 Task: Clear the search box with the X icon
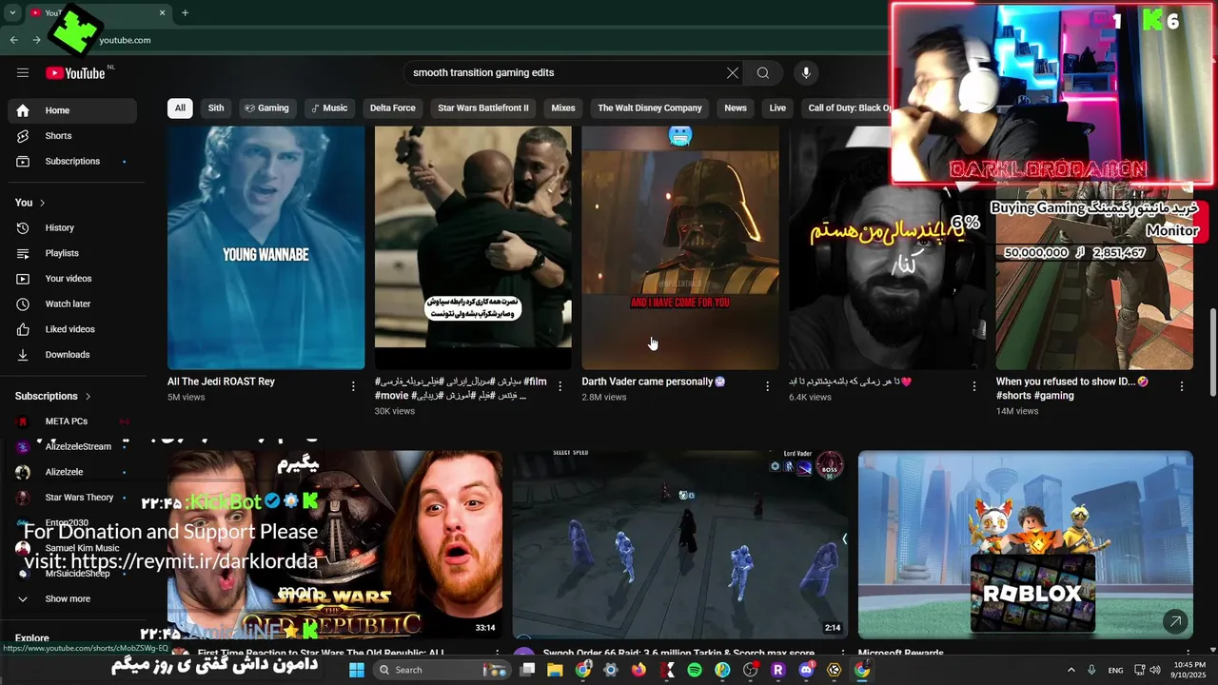[x=733, y=73]
